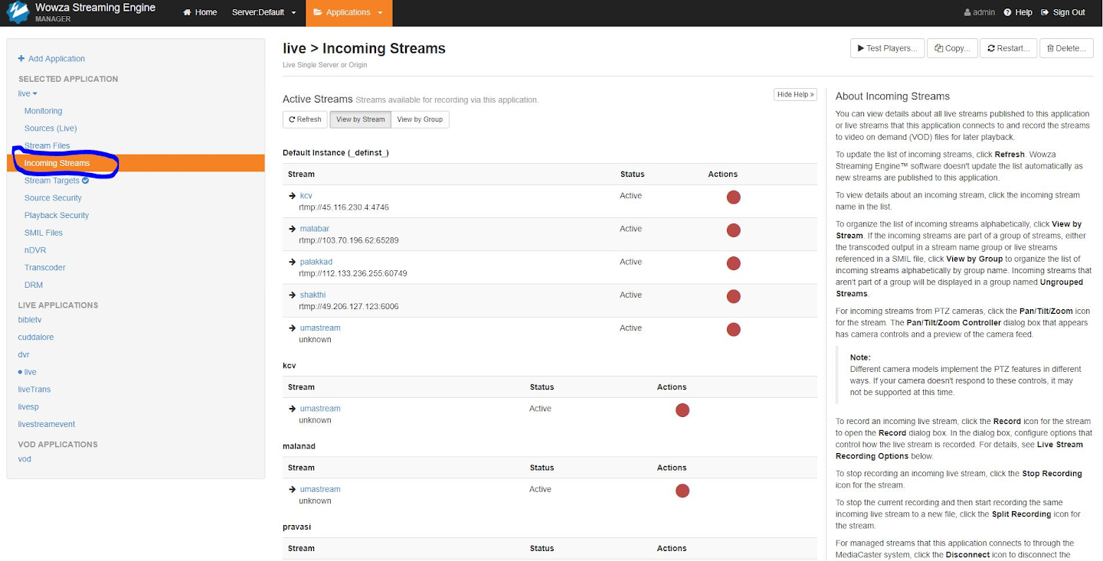Screen dimensions: 1103x561
Task: Open cuddalore live application
Action: [x=36, y=337]
